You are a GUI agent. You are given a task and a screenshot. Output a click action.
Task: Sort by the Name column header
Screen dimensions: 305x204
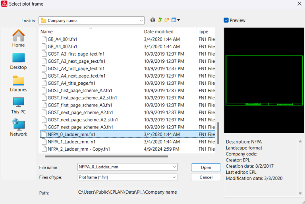[x=90, y=31]
